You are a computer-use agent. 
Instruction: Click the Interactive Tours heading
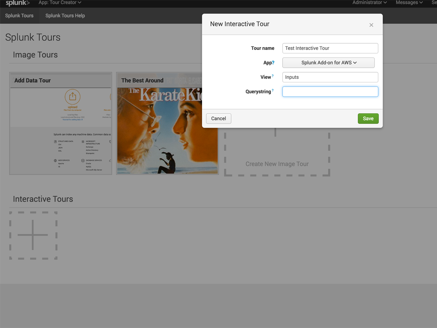point(43,199)
